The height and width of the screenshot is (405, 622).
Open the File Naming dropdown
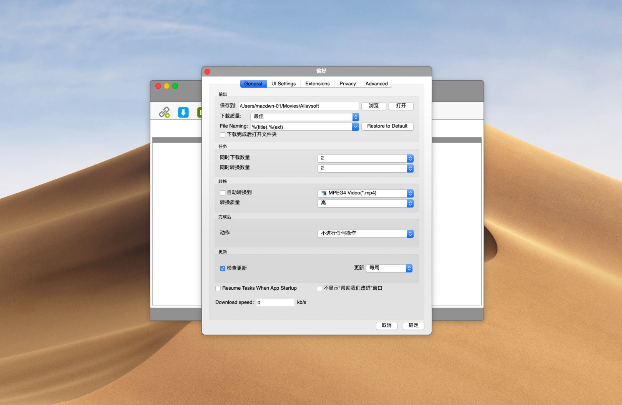355,126
